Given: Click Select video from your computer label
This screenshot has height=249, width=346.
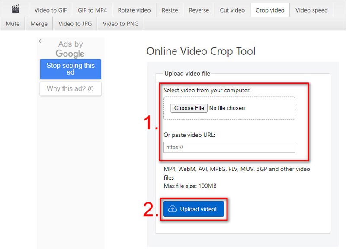Looking at the screenshot, I should point(207,91).
